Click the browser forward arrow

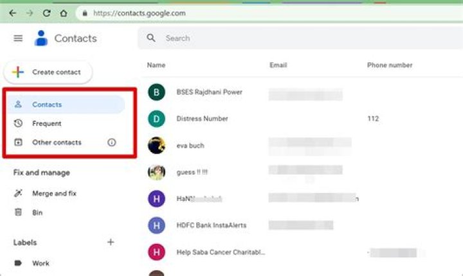[30, 13]
